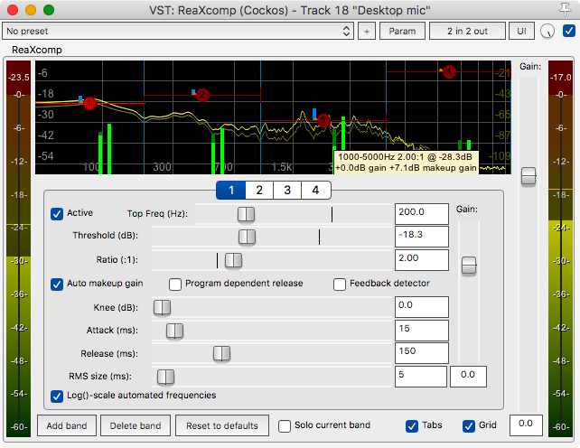Click band 1 marker in the spectrum graph
Viewport: 580px width, 448px height.
(x=89, y=103)
